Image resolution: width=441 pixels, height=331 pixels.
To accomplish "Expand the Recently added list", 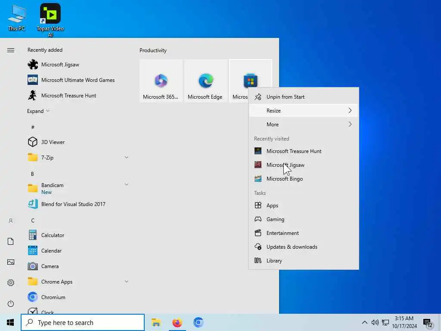I will 38,111.
